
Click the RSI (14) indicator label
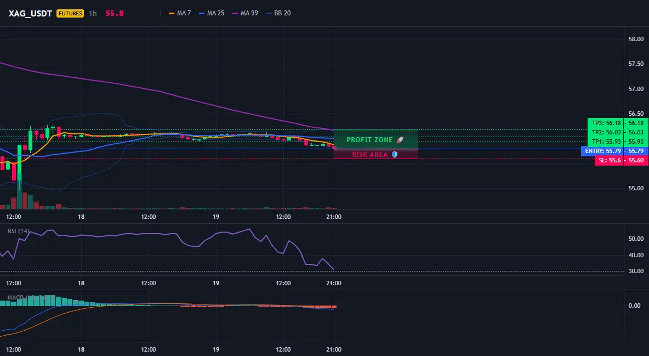[19, 231]
